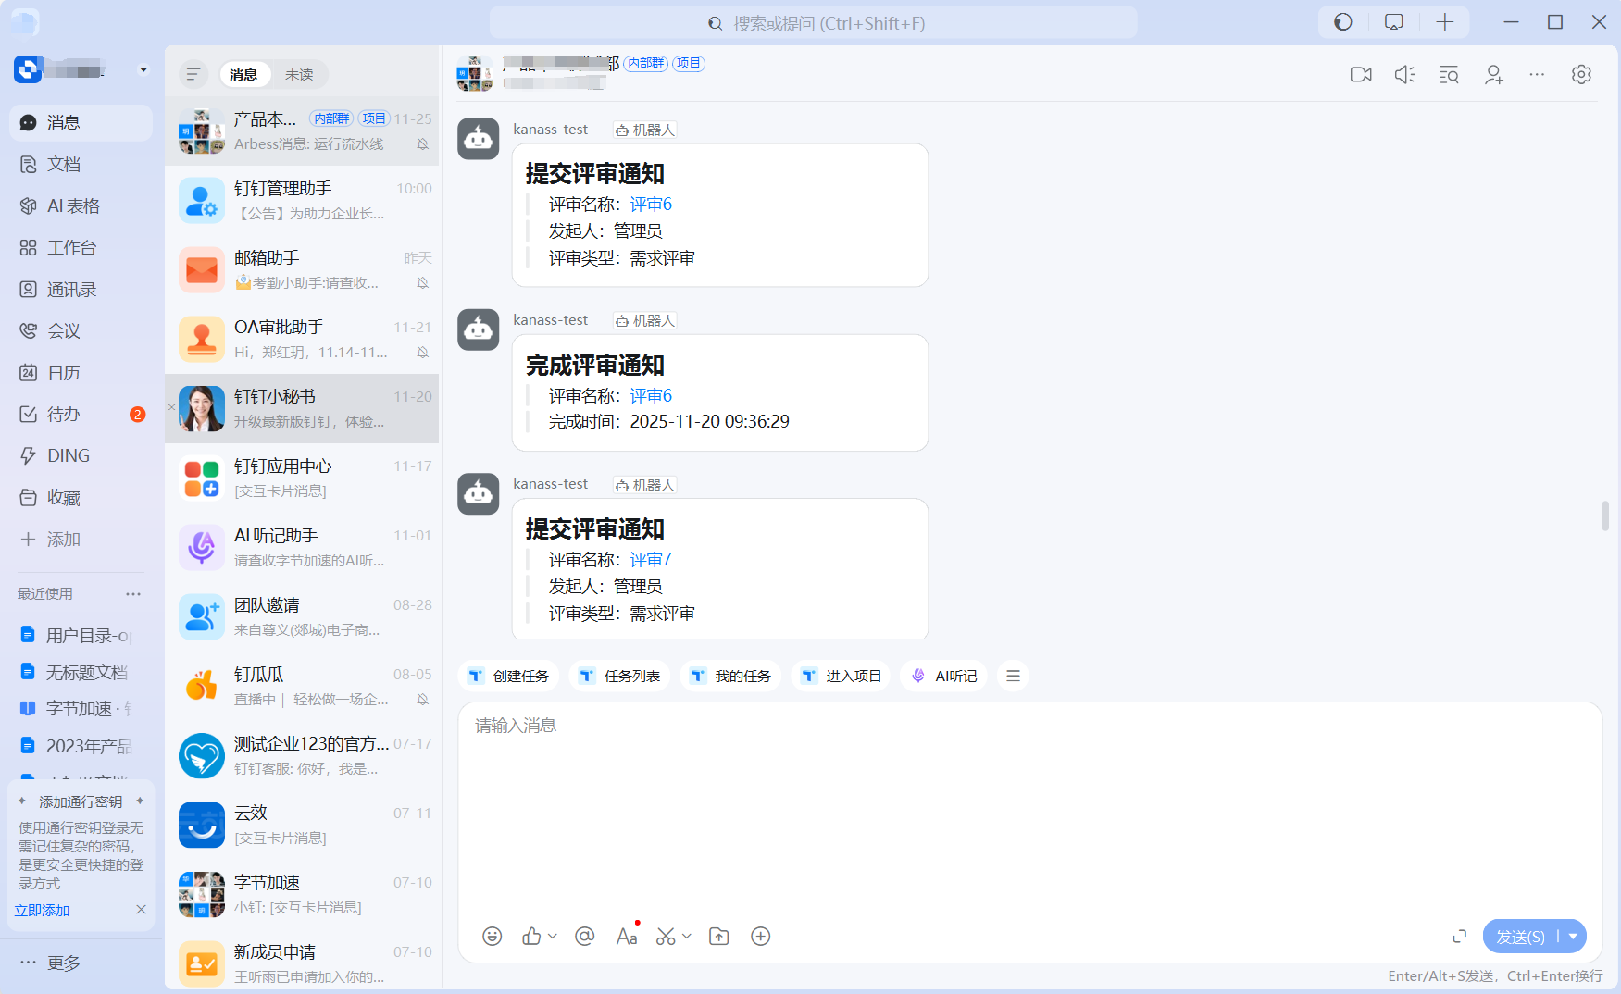Click 添加 to add a sidebar app

pos(81,539)
